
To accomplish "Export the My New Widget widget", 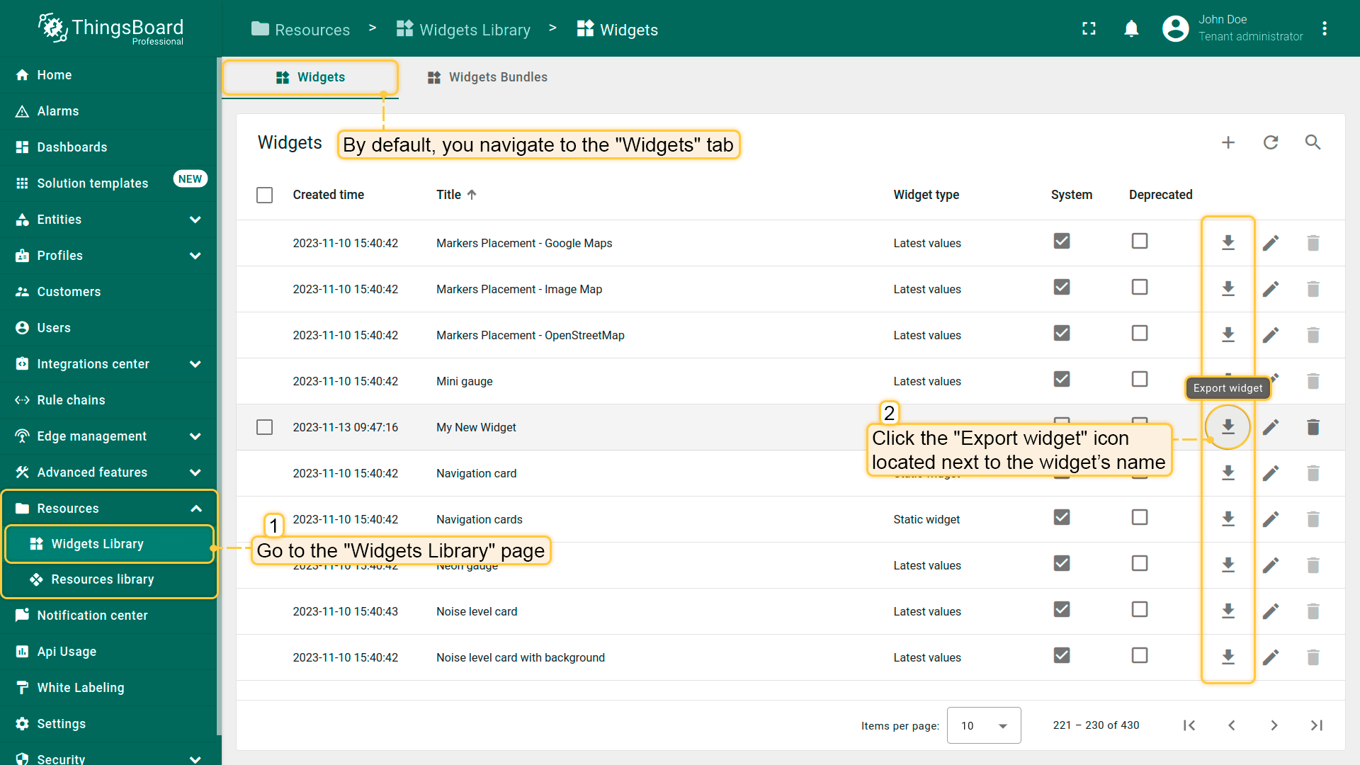I will click(1228, 427).
